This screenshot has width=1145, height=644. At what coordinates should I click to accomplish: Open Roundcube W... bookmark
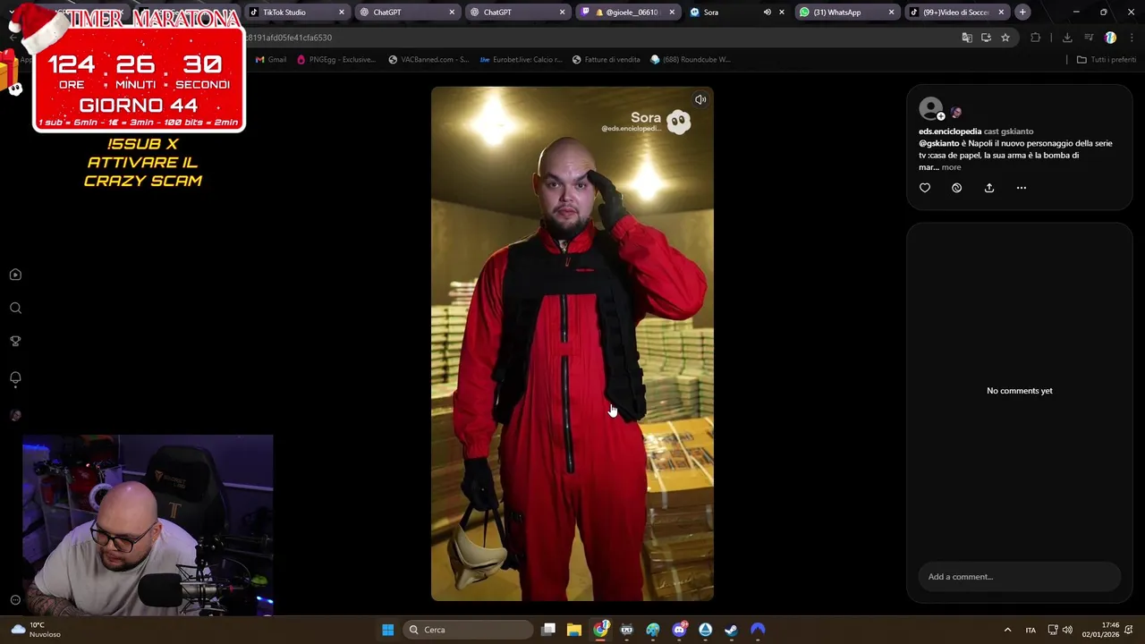coord(691,60)
